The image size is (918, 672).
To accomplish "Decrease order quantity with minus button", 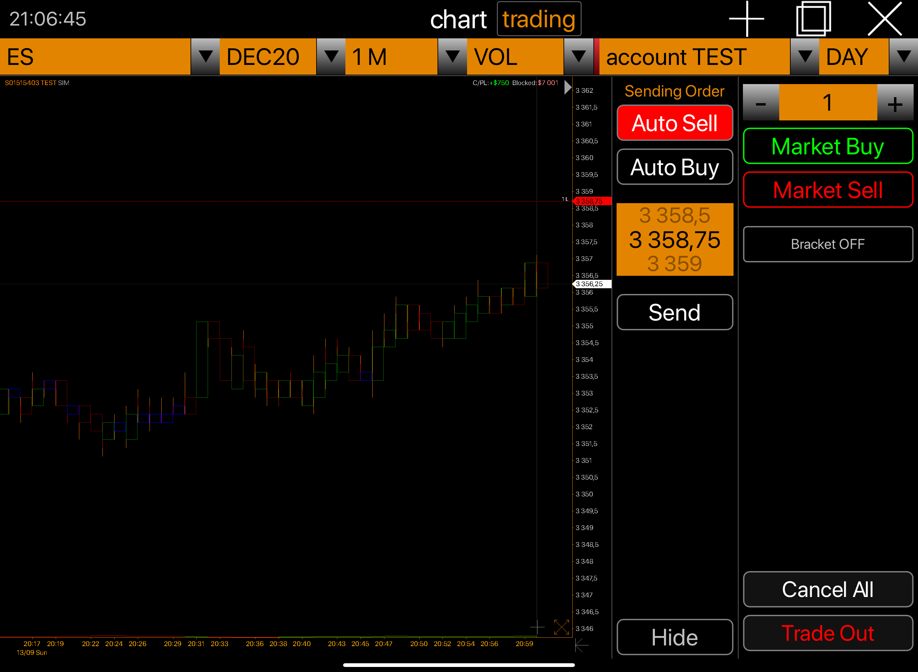I will [761, 103].
